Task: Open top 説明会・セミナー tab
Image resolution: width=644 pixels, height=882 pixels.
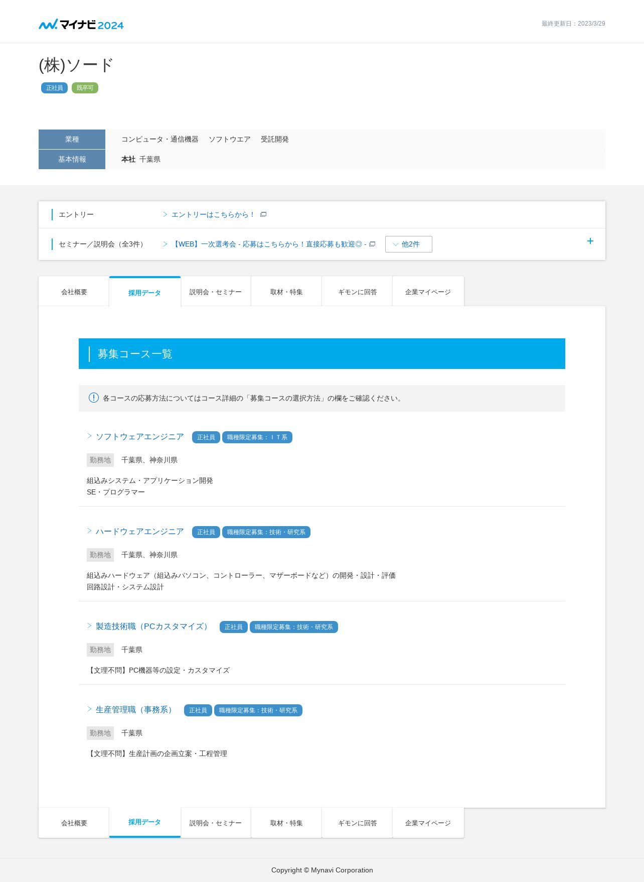Action: (x=216, y=292)
